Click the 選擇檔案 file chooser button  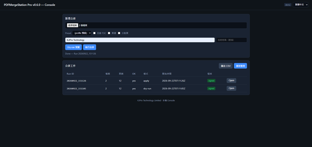click(72, 25)
